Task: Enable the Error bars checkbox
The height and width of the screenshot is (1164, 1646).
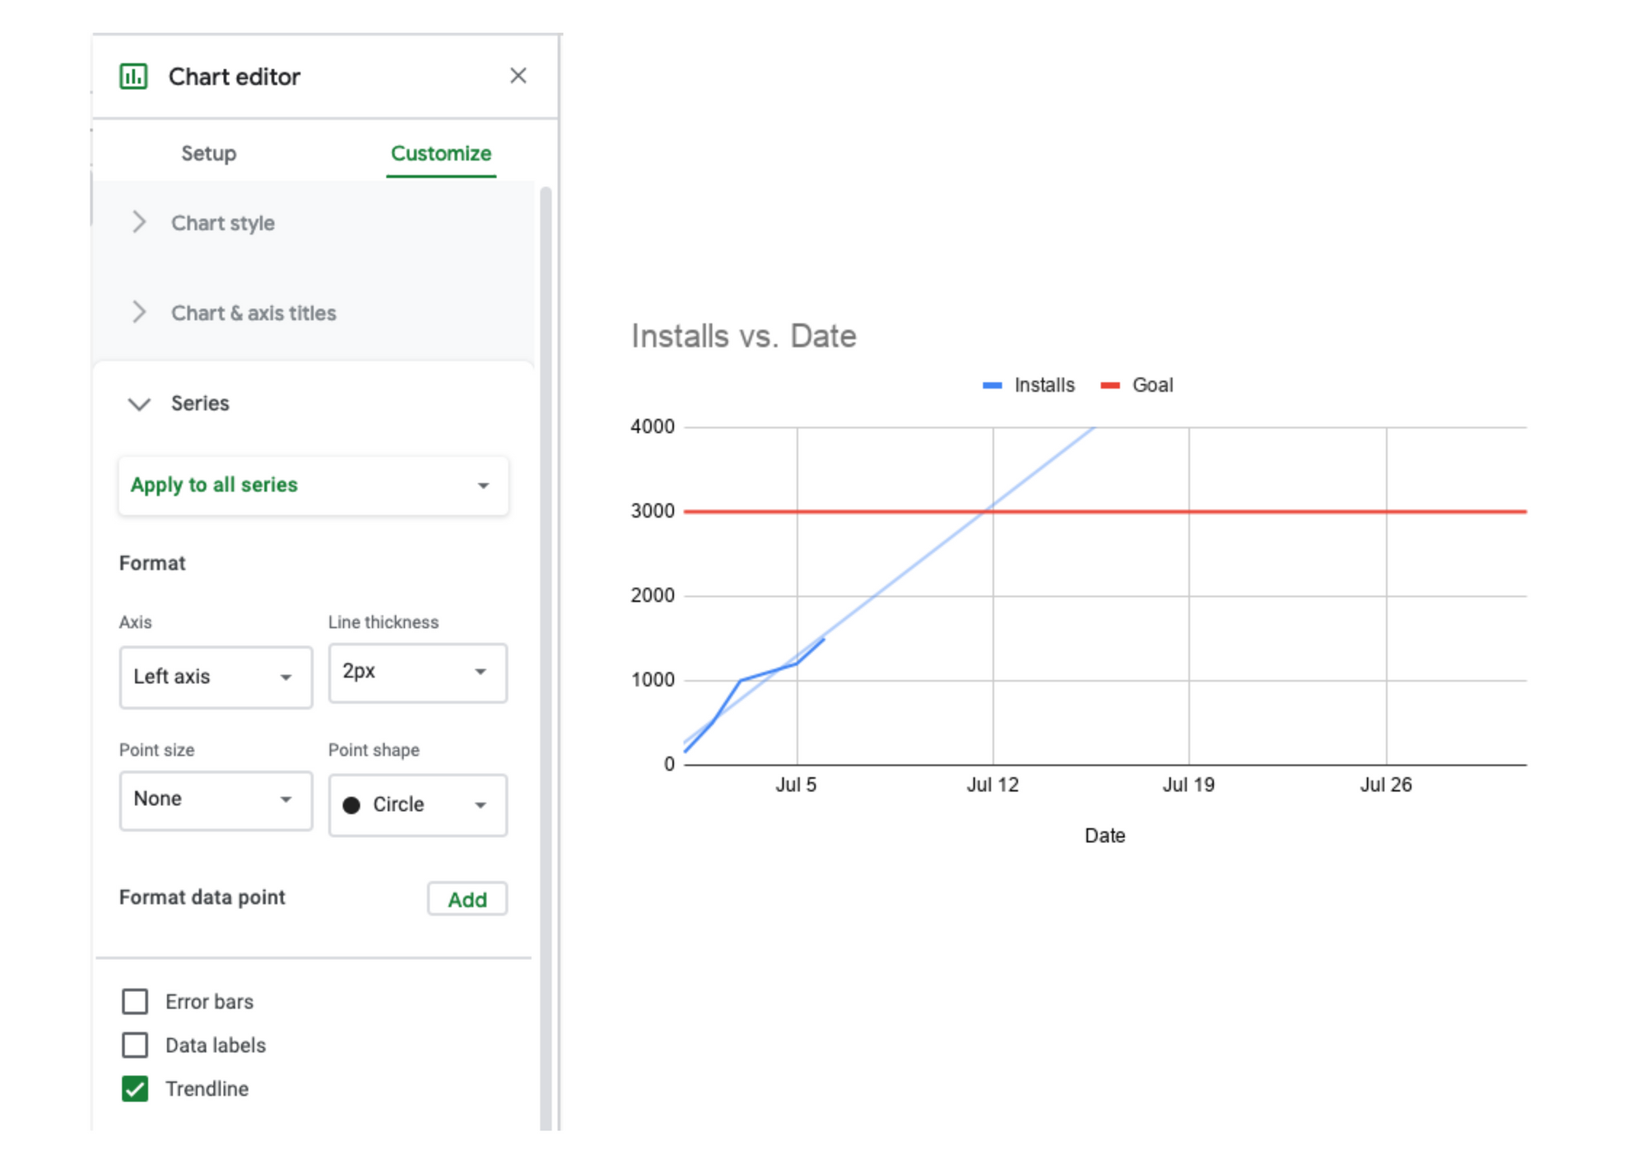Action: (135, 1001)
